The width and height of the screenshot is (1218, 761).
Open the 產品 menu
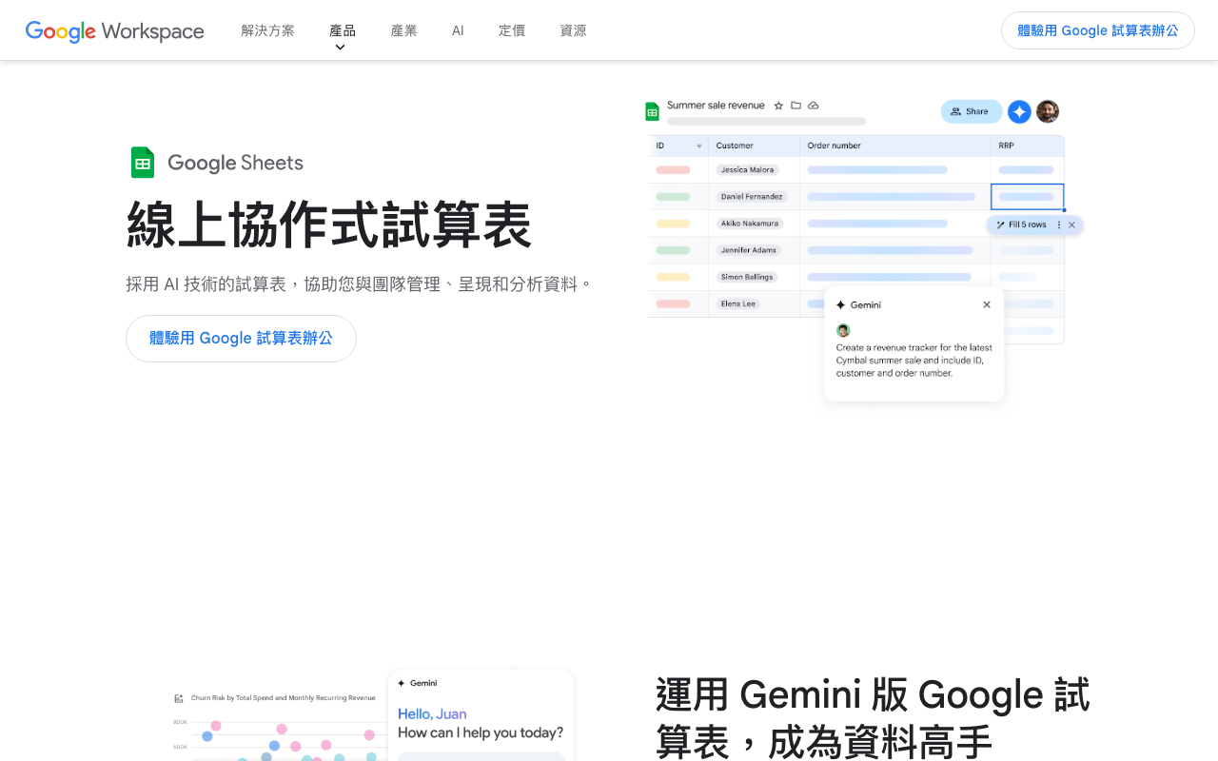[343, 30]
